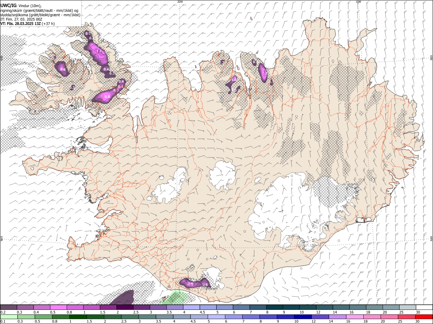This screenshot has width=433, height=324.
Task: Click the medium green rain swatch labeled 0.5
Action: 43,317
